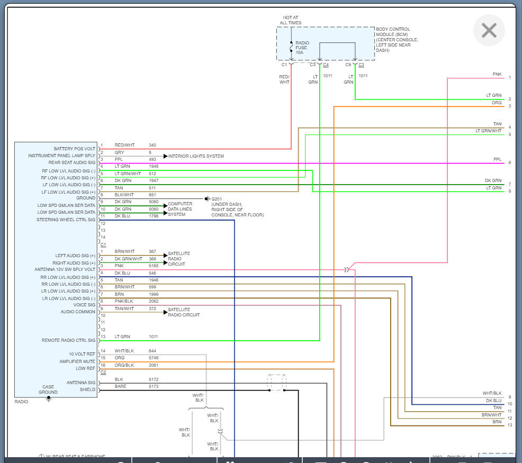Click the Radio Fuse 10A symbol
The width and height of the screenshot is (522, 463).
coord(291,47)
